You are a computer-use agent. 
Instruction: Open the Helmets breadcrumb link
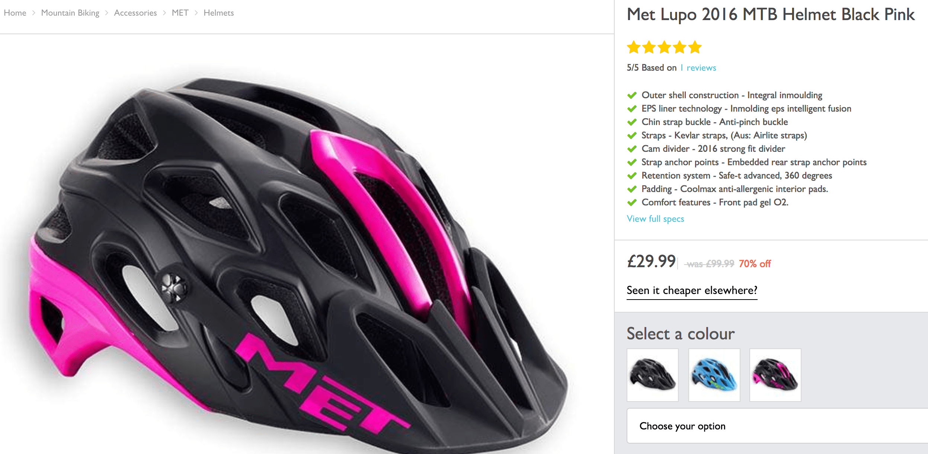coord(218,13)
